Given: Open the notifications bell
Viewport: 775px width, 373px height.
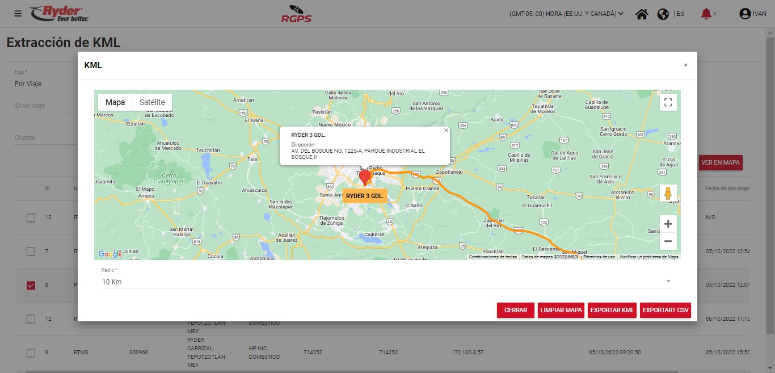Looking at the screenshot, I should 706,14.
